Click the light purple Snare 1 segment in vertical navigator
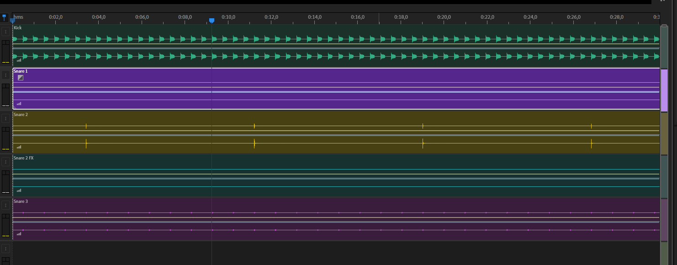The image size is (677, 265). (x=664, y=90)
